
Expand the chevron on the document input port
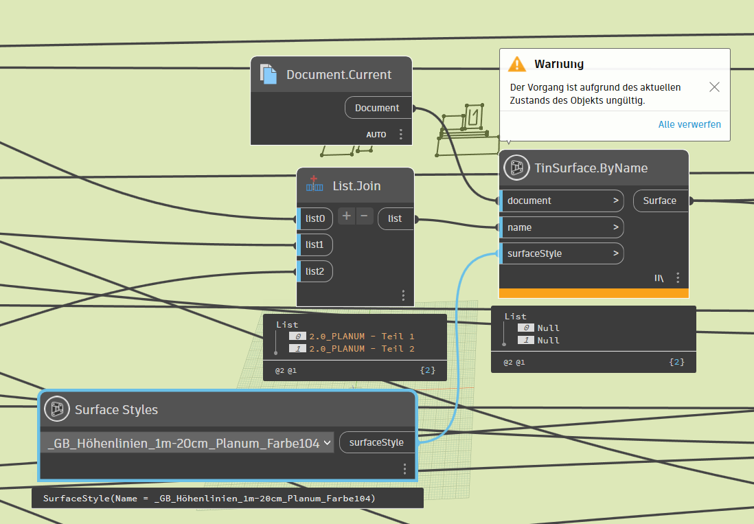616,201
